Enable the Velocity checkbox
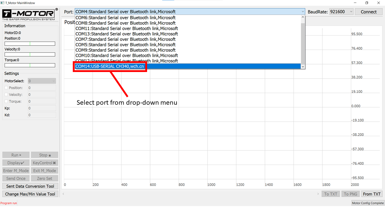385x216 pixels. point(6,95)
